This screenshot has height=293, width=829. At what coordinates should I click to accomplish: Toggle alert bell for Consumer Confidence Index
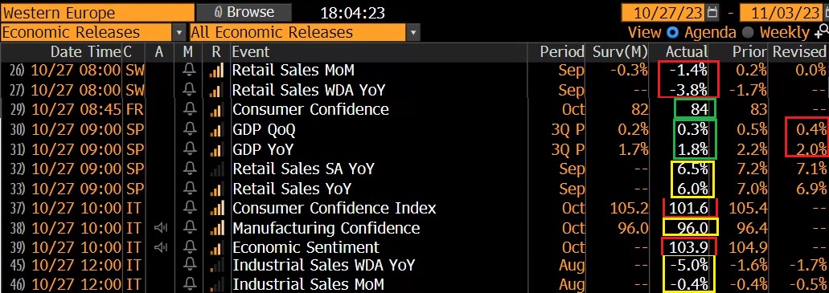(189, 209)
